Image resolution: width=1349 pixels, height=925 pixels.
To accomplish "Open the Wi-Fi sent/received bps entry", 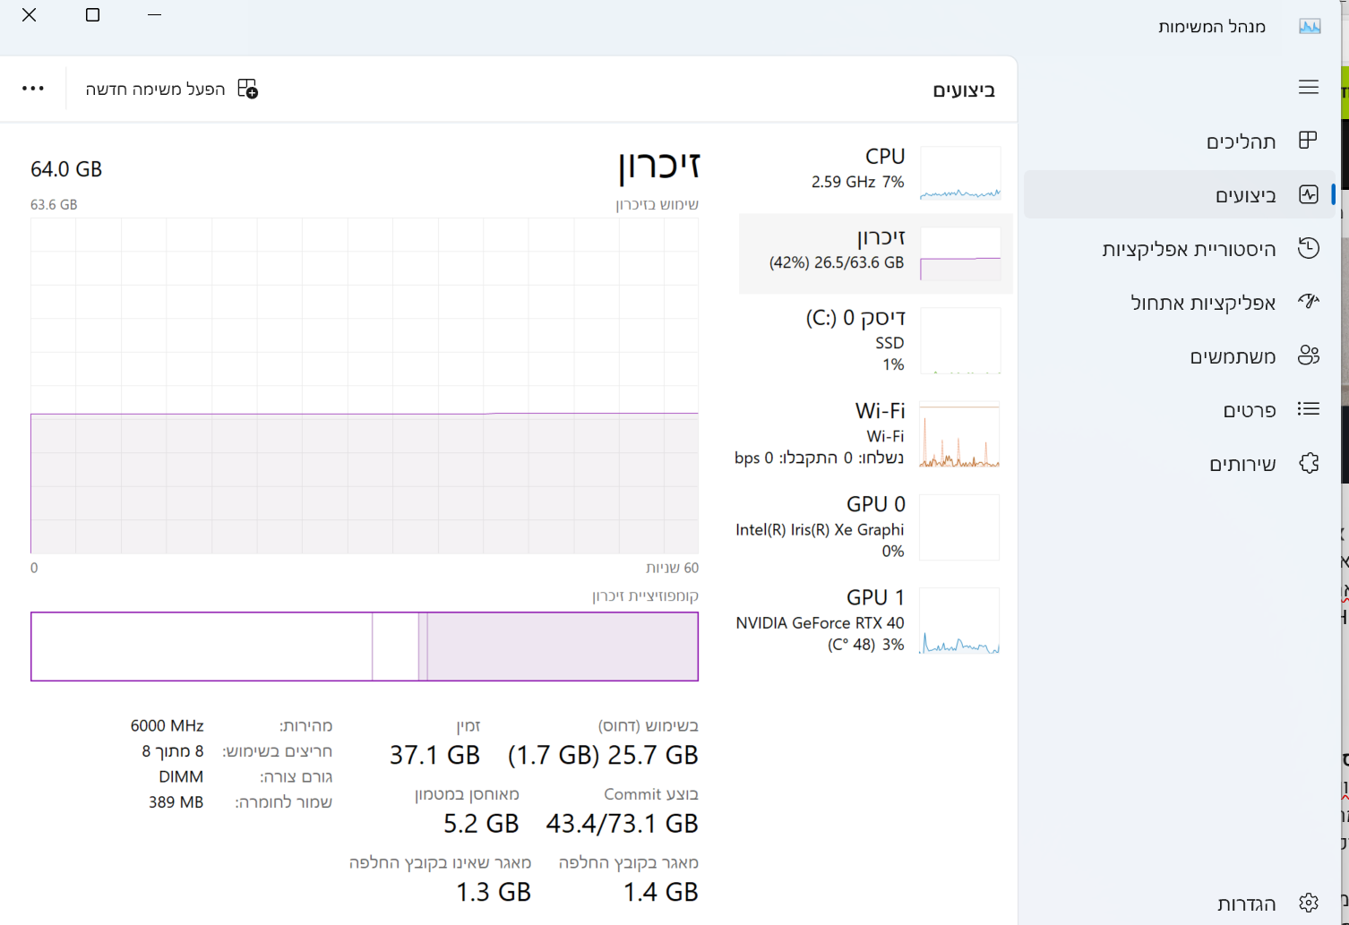I will [875, 434].
